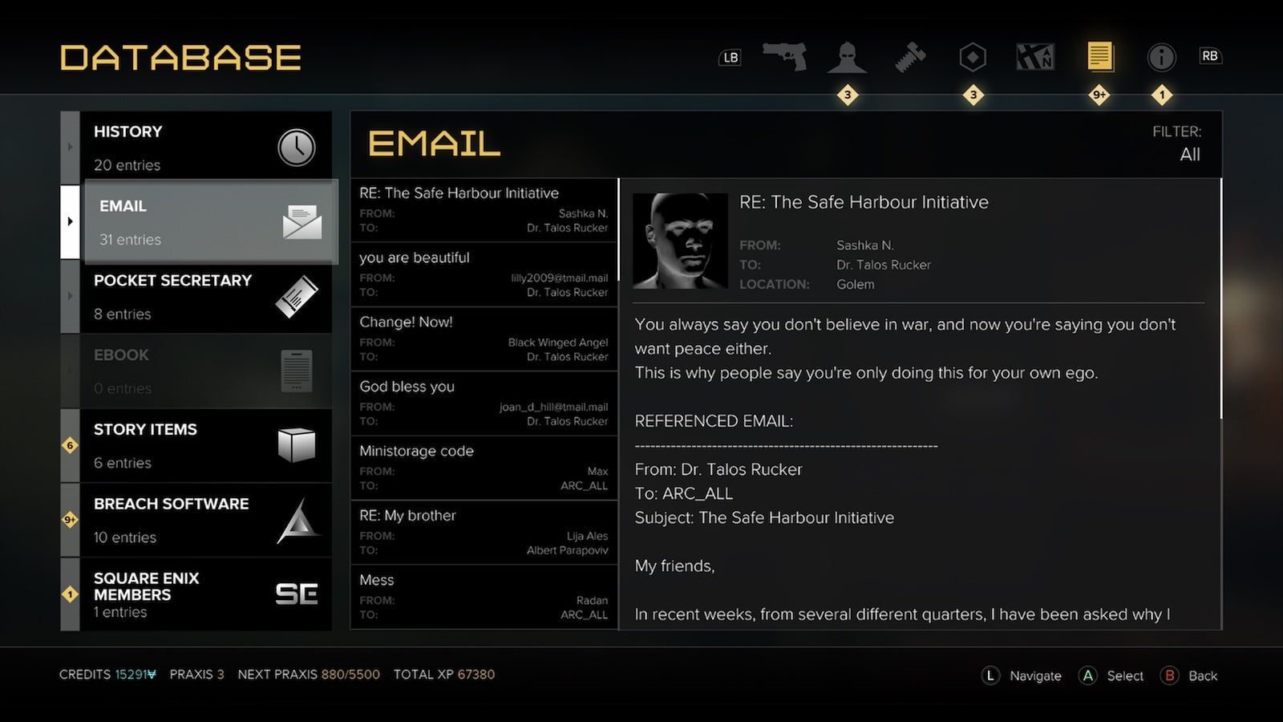Select the database document icon
Screen dimensions: 1283x722
[x=1099, y=56]
